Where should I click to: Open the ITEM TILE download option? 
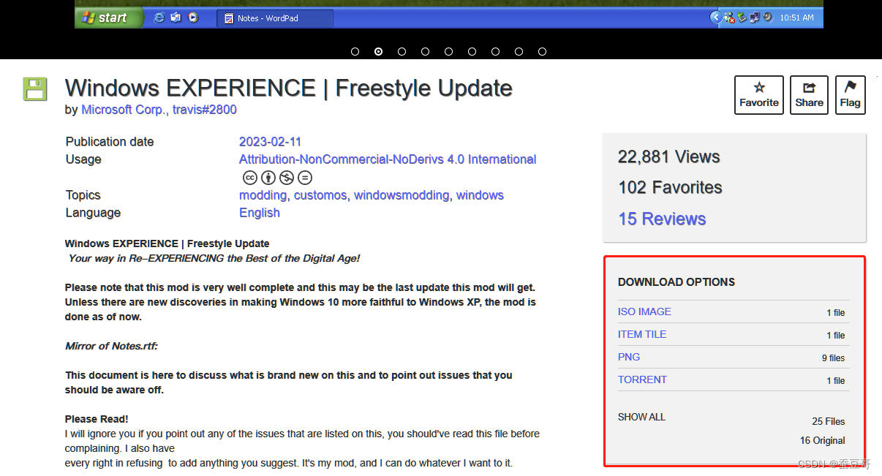tap(642, 334)
